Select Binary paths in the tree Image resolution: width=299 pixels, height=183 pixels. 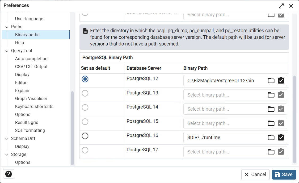tap(36, 35)
